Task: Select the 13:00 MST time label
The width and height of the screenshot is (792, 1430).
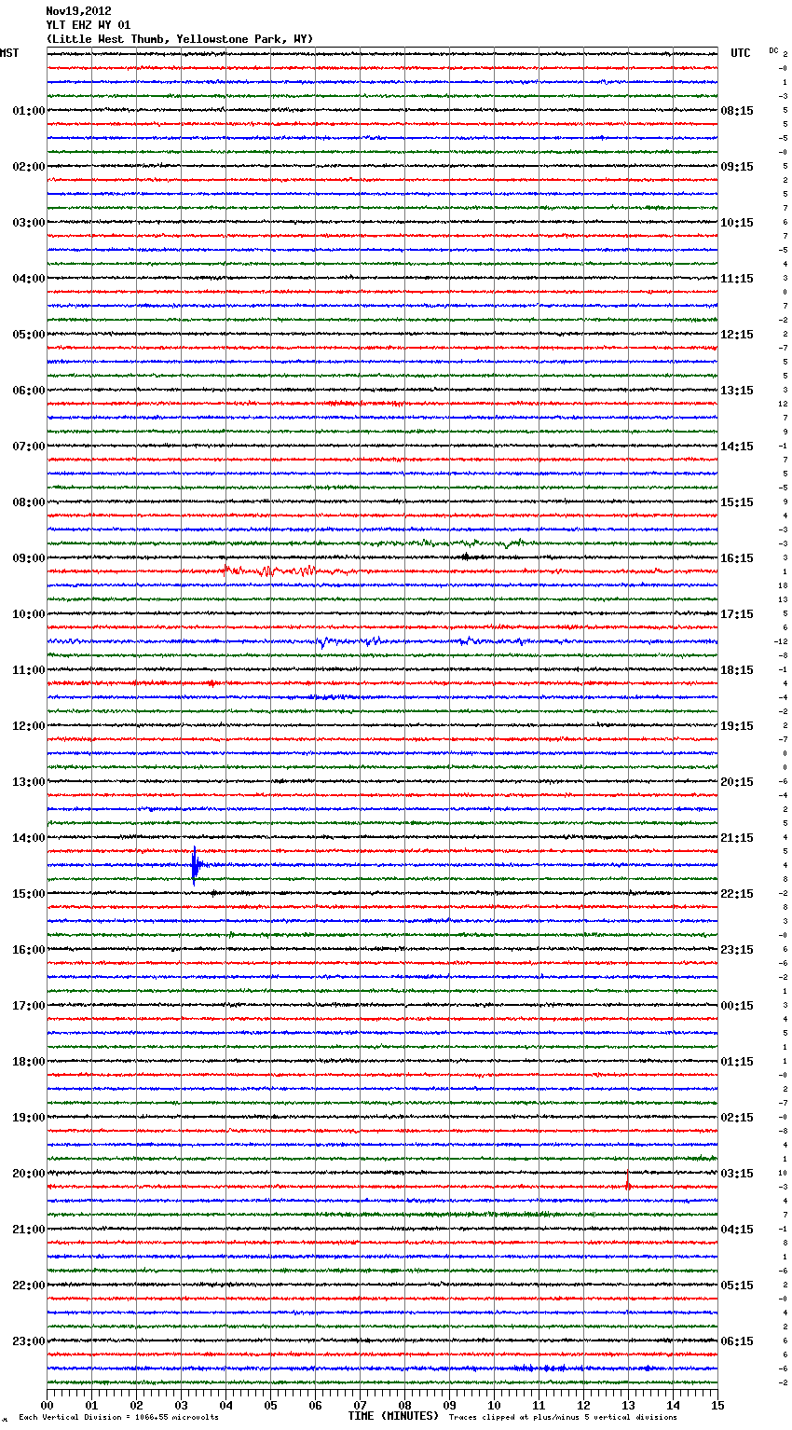Action: 29,782
